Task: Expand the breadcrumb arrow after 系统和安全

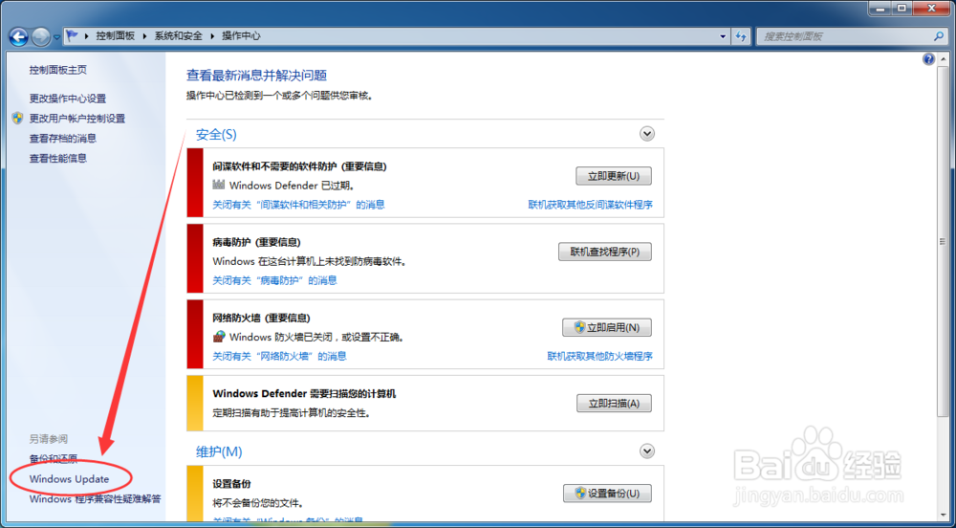Action: point(213,36)
